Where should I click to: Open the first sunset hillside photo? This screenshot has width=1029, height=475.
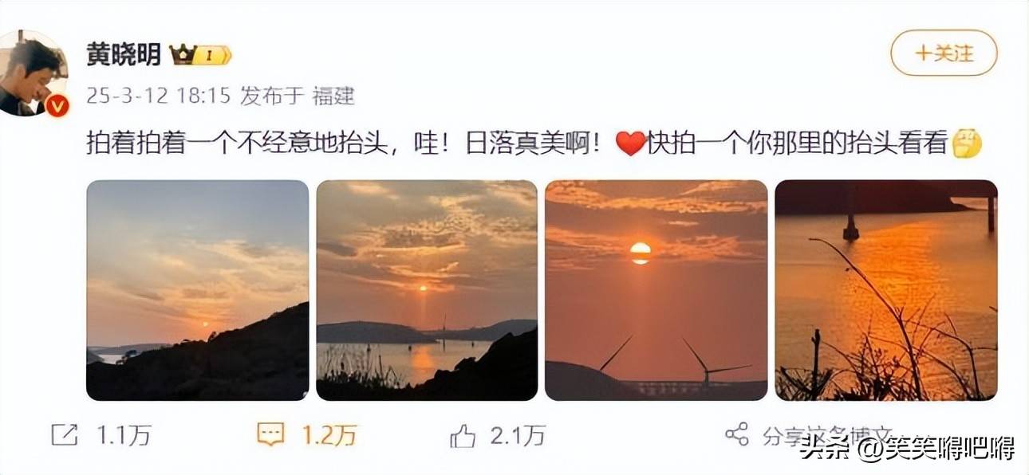(x=197, y=290)
